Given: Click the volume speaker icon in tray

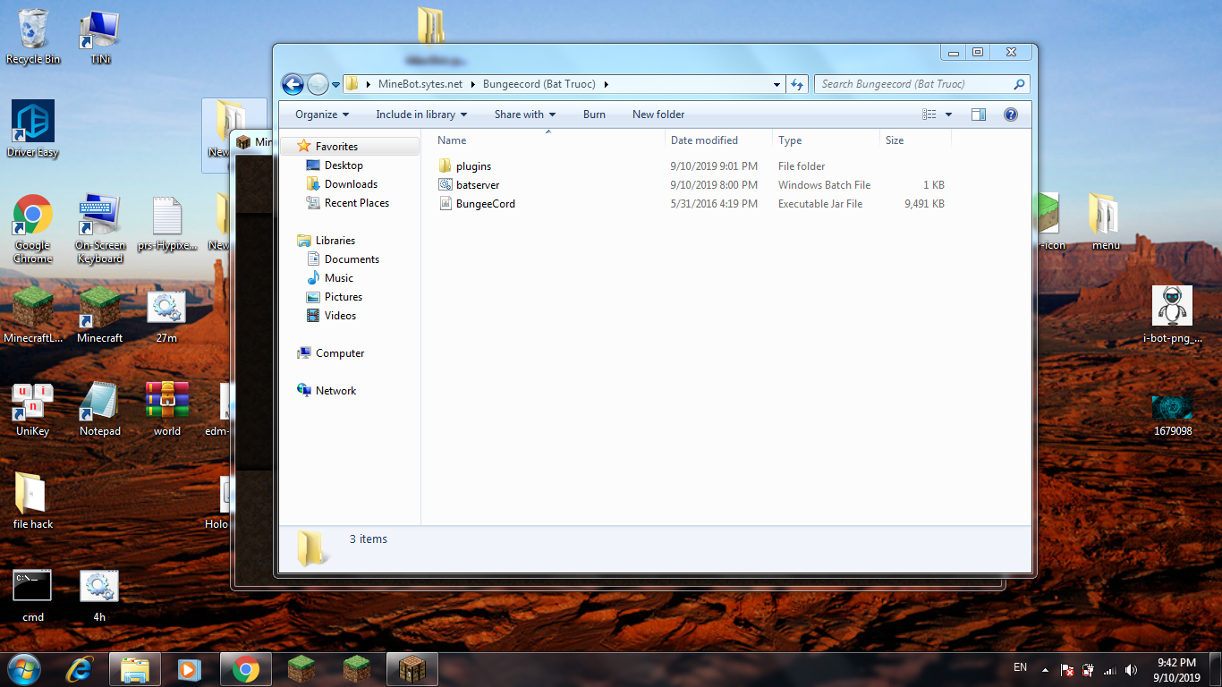Looking at the screenshot, I should (1131, 669).
